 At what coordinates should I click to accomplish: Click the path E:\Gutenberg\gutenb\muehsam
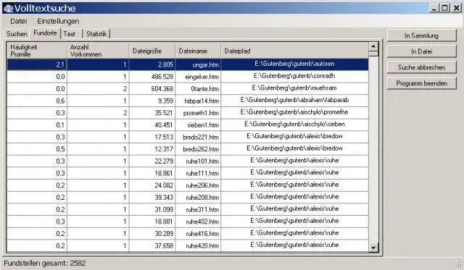[294, 88]
